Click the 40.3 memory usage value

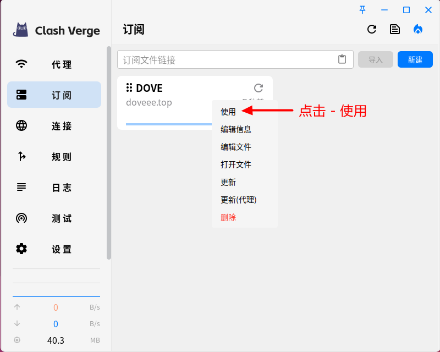(56, 340)
